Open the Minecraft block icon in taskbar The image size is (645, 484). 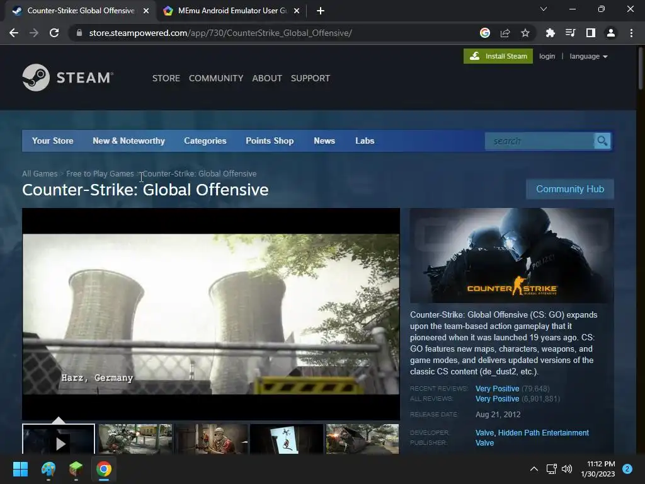(x=76, y=469)
